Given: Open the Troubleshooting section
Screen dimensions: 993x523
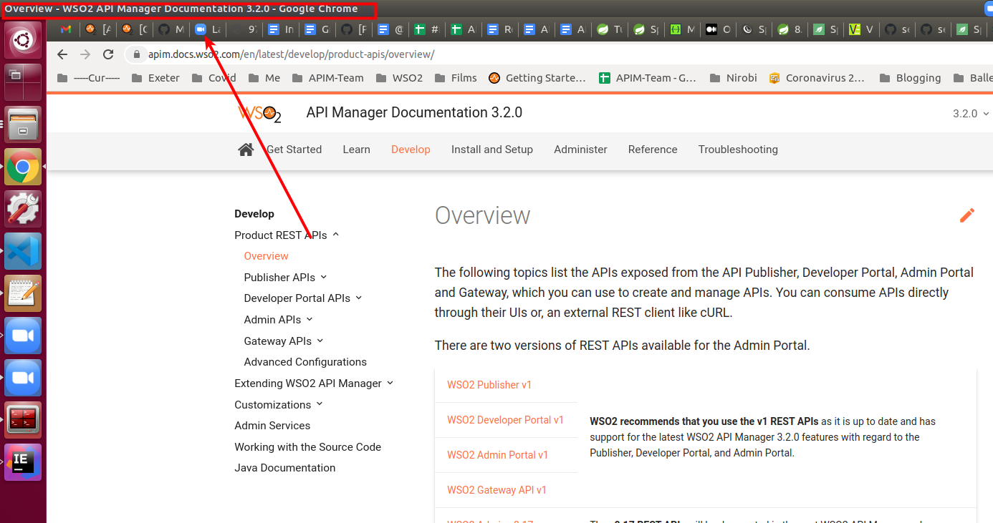Looking at the screenshot, I should point(738,149).
